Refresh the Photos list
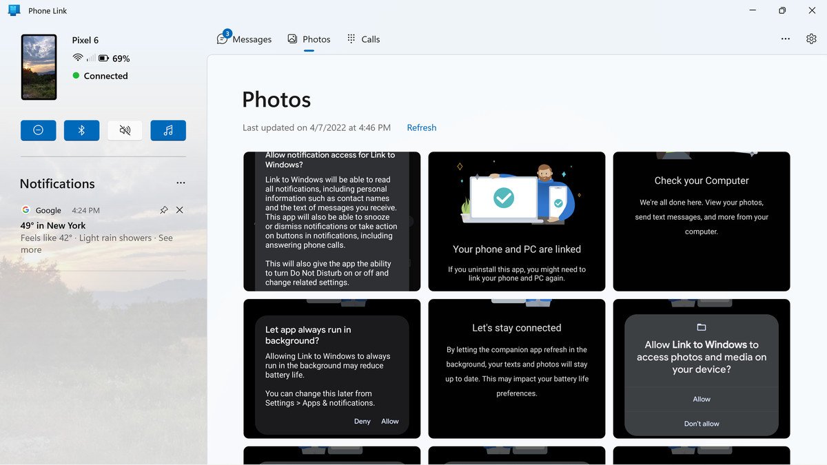 pyautogui.click(x=421, y=127)
